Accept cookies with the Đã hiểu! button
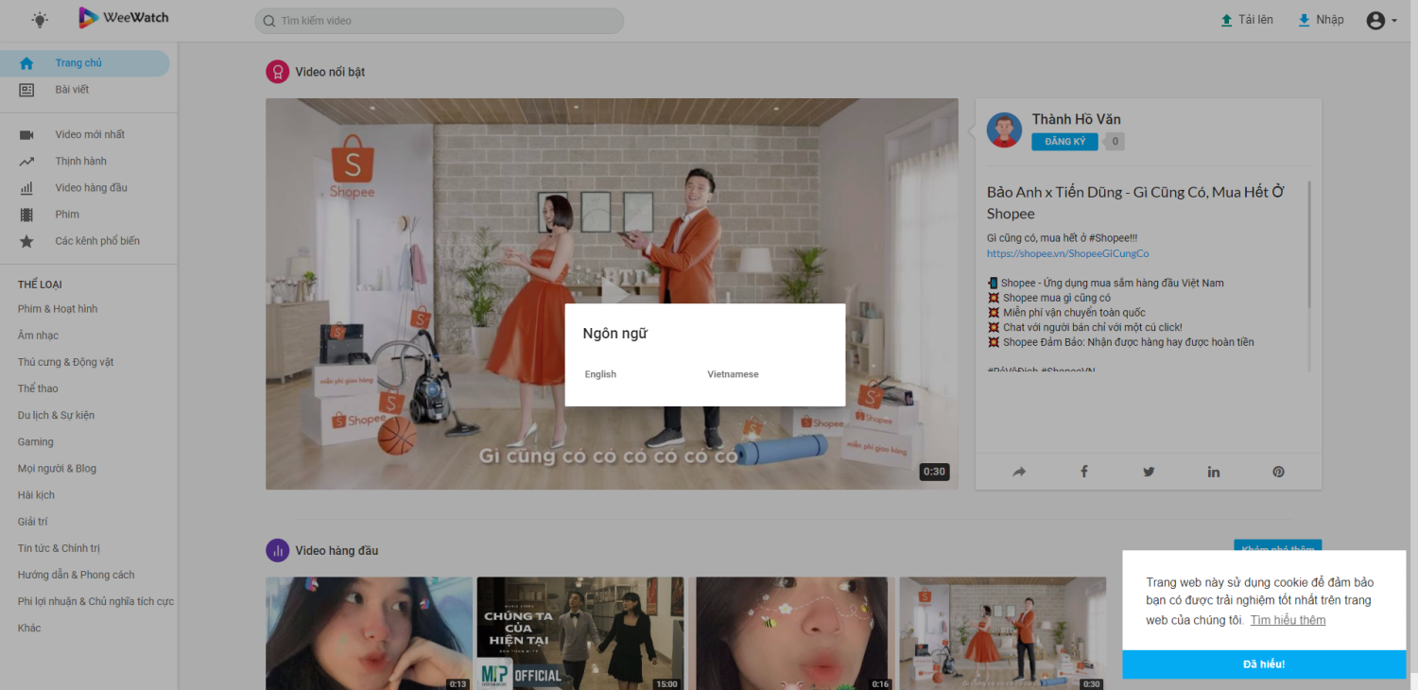 1263,664
